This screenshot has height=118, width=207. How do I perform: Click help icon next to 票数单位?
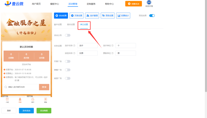(113, 53)
